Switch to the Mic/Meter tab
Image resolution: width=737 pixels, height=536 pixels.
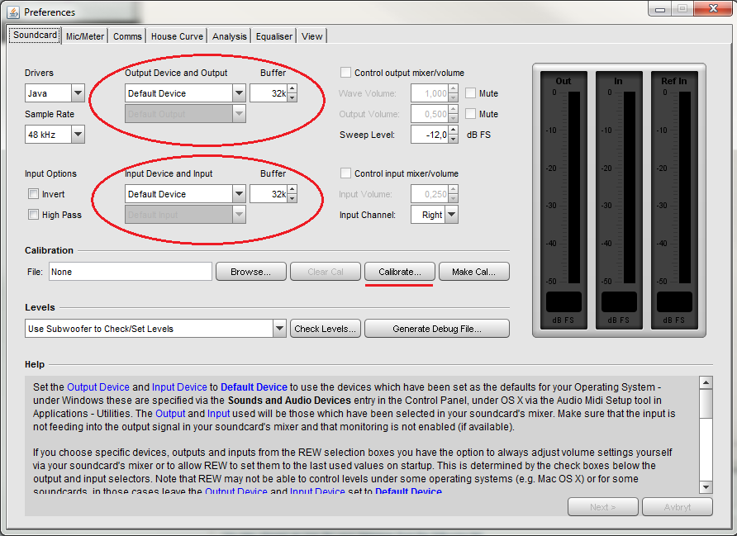tap(84, 36)
